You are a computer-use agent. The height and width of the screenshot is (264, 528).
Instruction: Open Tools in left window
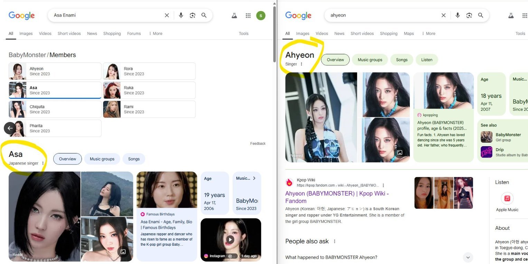(x=244, y=34)
